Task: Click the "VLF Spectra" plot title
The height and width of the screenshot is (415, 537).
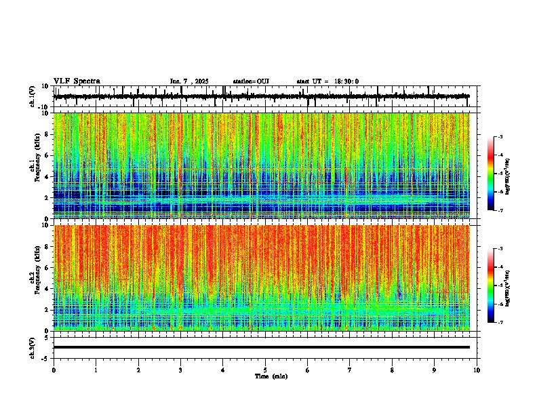Action: pyautogui.click(x=77, y=81)
